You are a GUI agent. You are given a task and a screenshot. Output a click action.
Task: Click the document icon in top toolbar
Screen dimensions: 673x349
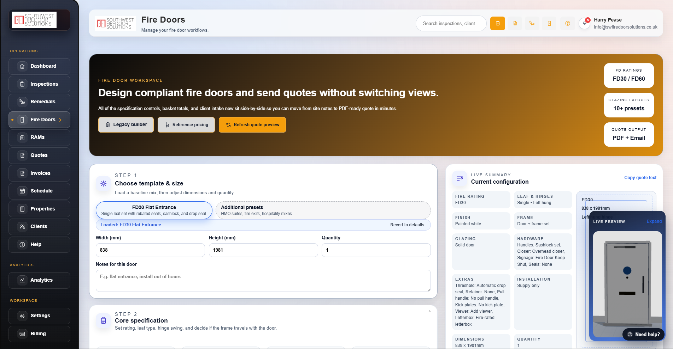pos(515,24)
